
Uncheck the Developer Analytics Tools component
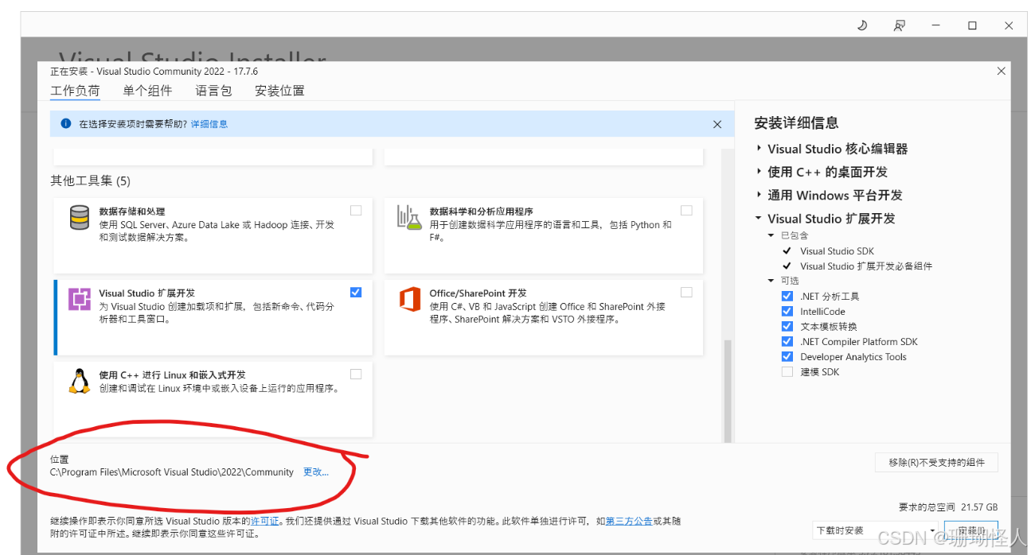pos(787,357)
